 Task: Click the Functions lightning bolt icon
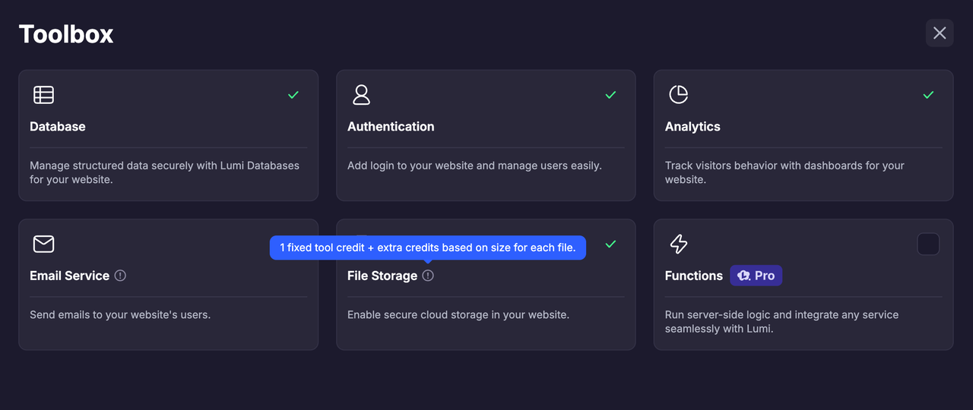point(678,244)
